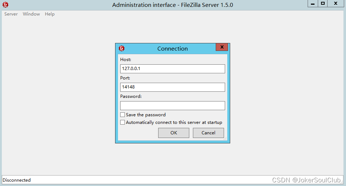Select the empty Password field
Viewport: 346px width, 186px height.
(172, 105)
